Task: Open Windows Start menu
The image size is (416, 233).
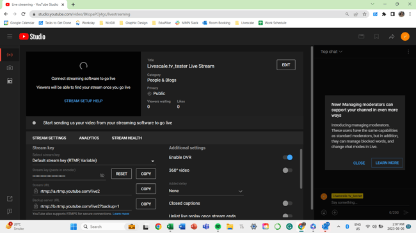Action: tap(74, 227)
